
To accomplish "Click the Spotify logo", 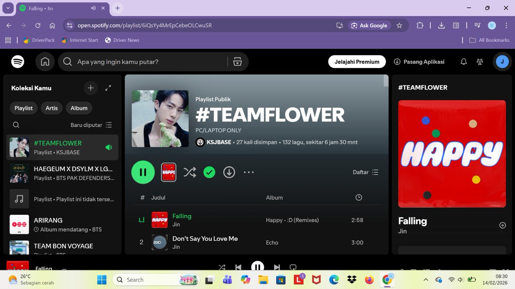I will click(18, 62).
